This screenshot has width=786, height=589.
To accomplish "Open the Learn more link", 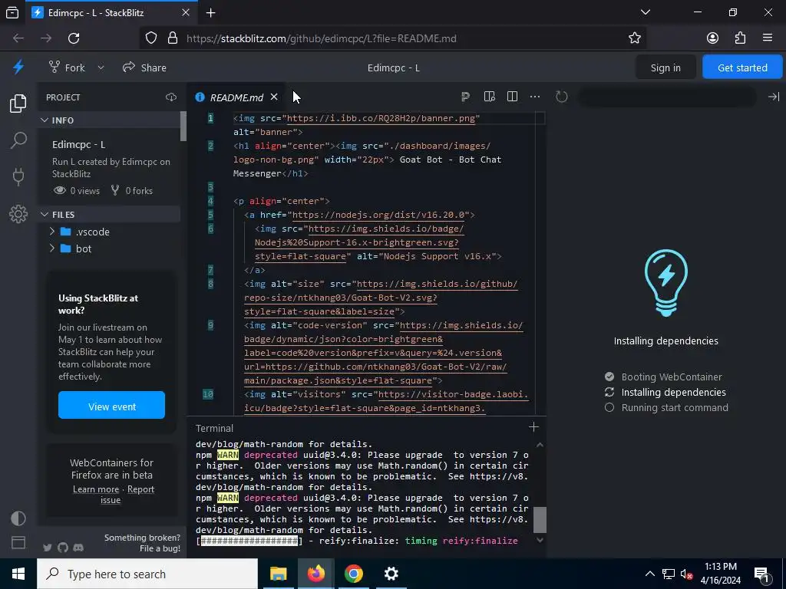I will point(96,489).
